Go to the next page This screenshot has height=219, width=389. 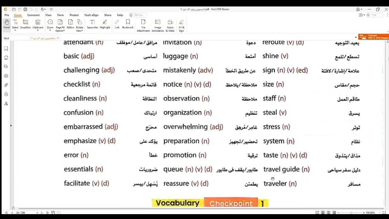pos(42,213)
